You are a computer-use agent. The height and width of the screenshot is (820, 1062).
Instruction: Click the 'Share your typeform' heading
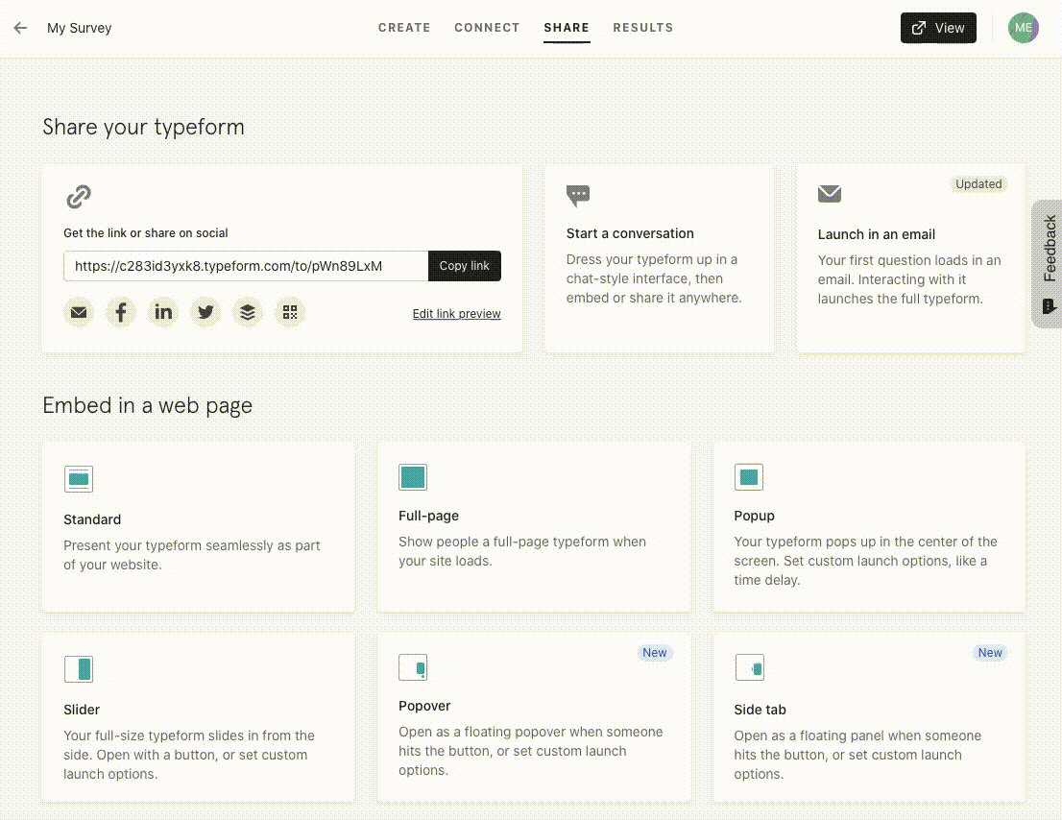(144, 128)
